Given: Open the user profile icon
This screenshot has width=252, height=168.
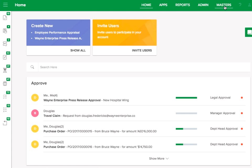Looking at the screenshot, I should coord(249,5).
